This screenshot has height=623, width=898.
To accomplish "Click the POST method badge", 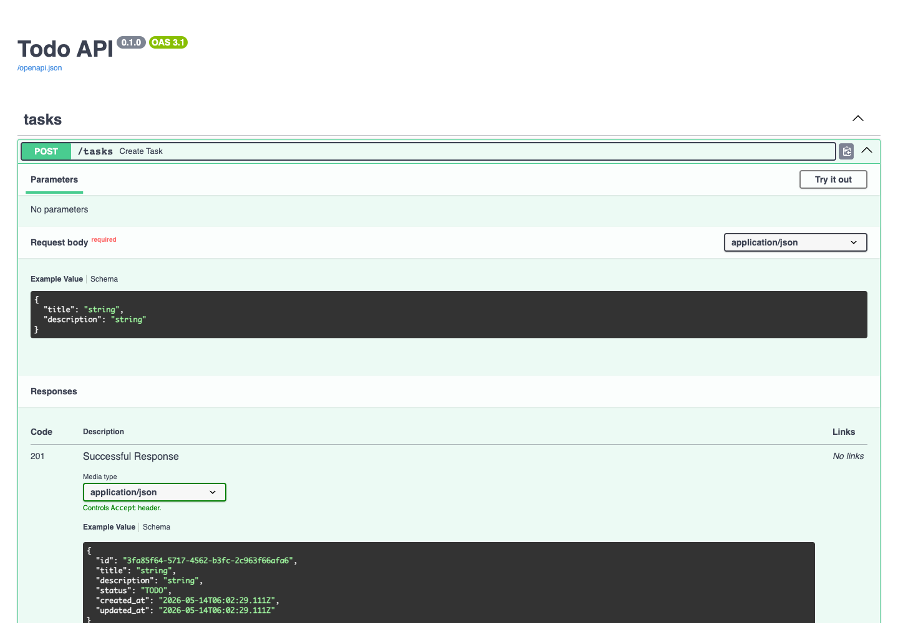I will [46, 151].
